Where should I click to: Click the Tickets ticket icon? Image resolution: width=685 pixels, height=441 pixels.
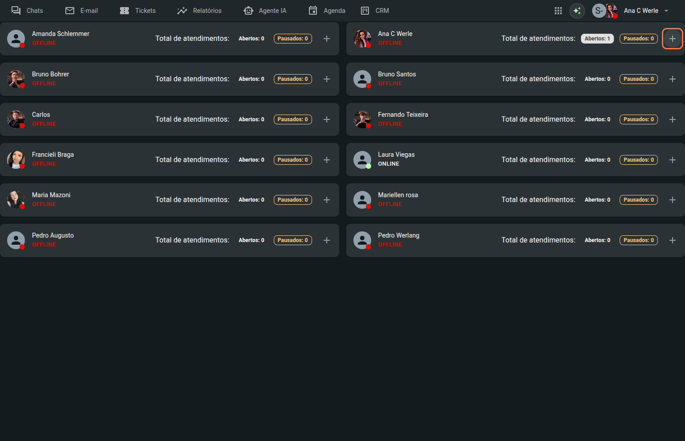point(124,11)
